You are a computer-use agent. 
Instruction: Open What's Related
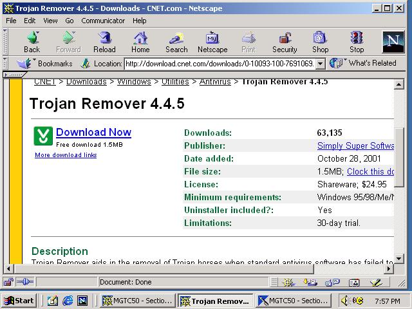click(x=363, y=63)
